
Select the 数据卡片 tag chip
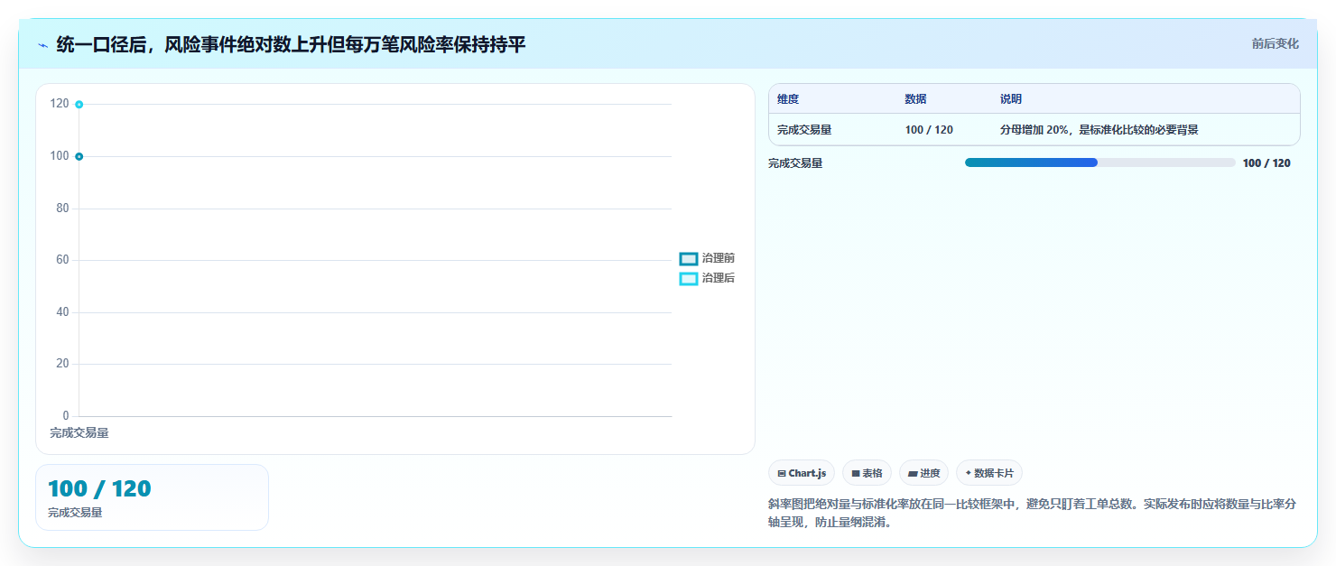(x=989, y=473)
